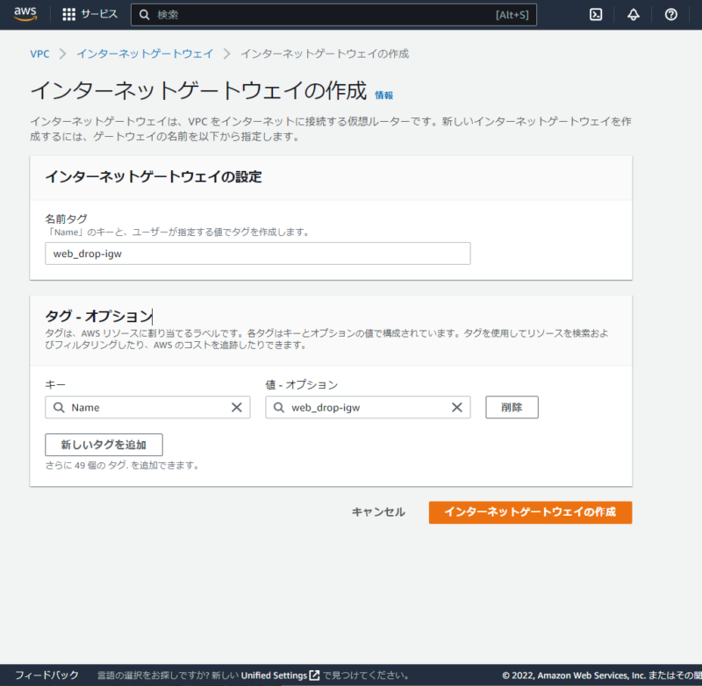The image size is (702, 686).
Task: Go to VPC breadcrumb link
Action: pyautogui.click(x=39, y=54)
